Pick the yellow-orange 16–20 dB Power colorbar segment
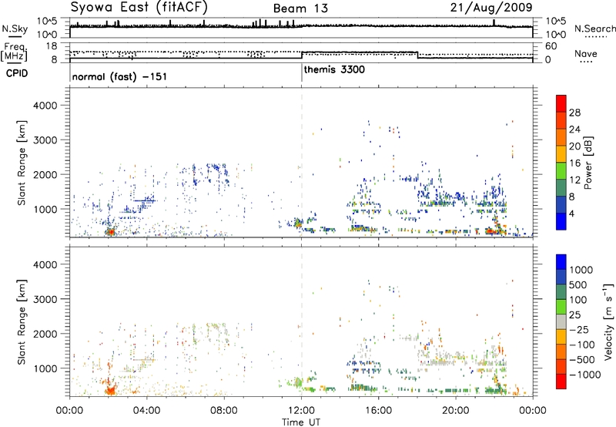The image size is (616, 427). [561, 154]
